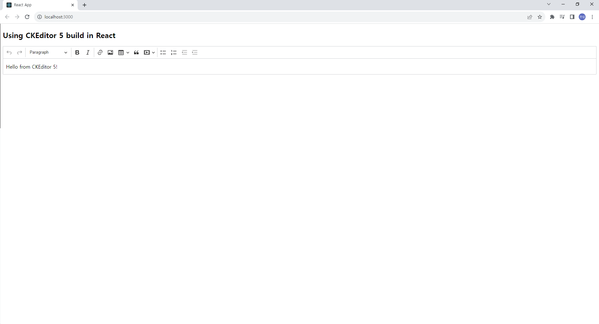Increase indent of the paragraph

coord(195,52)
